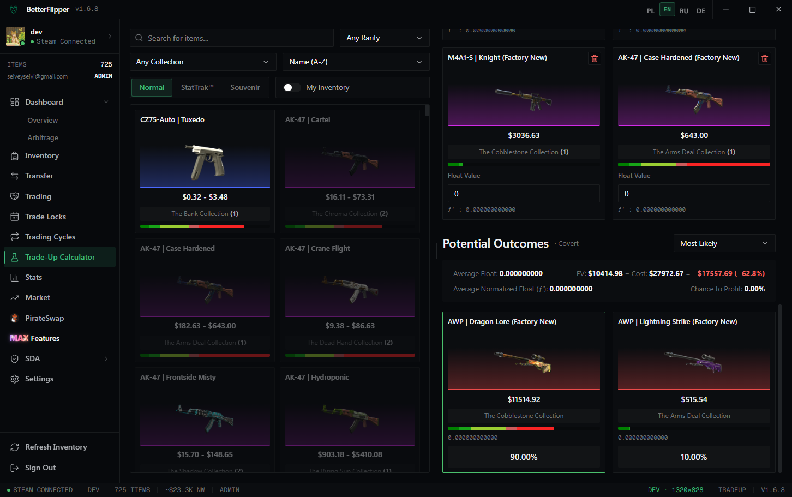Viewport: 792px width, 497px height.
Task: Click the PirateSwap logo icon
Action: [15, 318]
